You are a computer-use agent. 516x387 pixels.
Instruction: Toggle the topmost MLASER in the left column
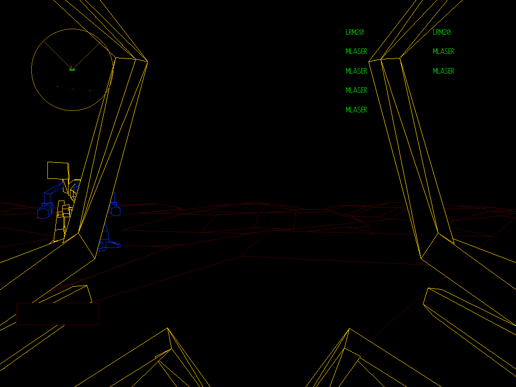[356, 51]
